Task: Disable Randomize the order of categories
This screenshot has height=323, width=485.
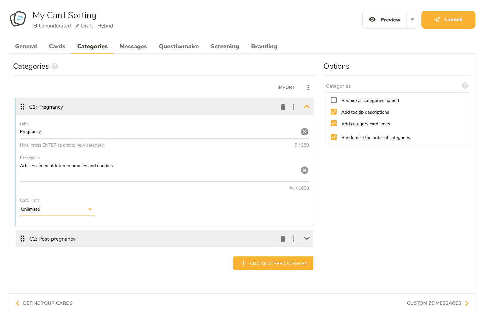Action: pyautogui.click(x=334, y=137)
